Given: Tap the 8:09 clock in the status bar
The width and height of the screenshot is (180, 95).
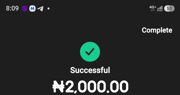Looking at the screenshot, I should (12, 8).
